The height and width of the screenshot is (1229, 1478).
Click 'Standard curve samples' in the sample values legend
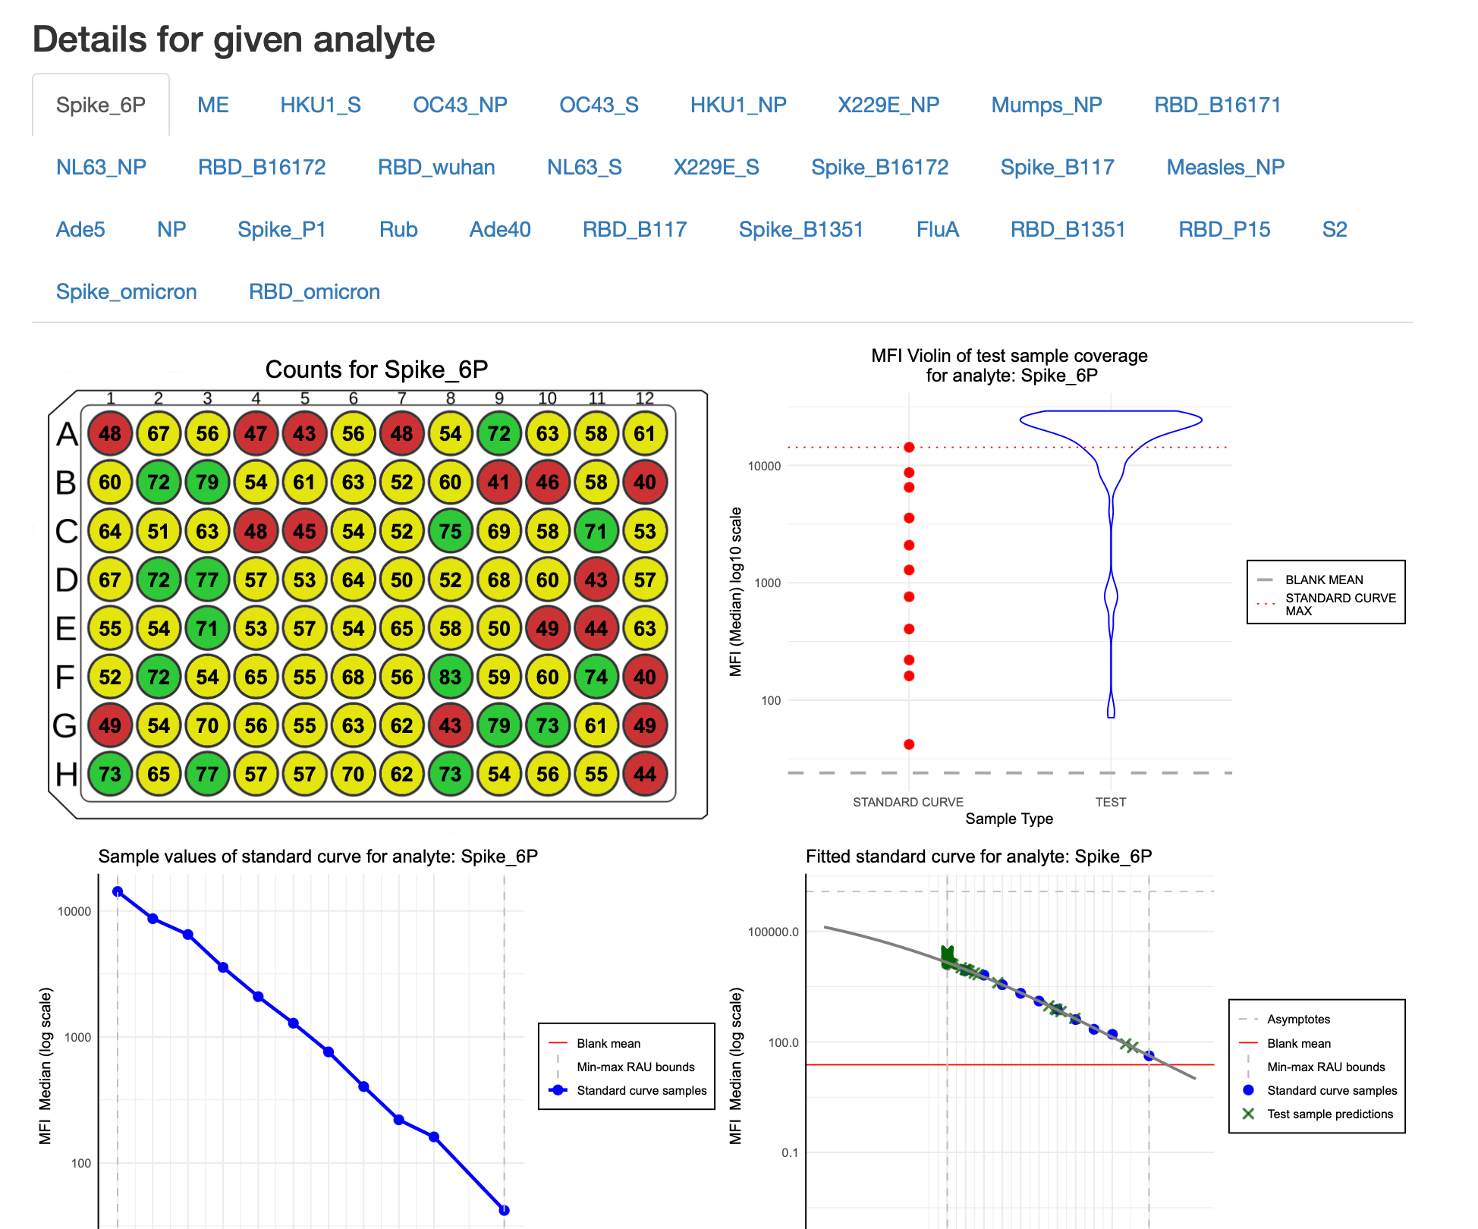tap(628, 1090)
